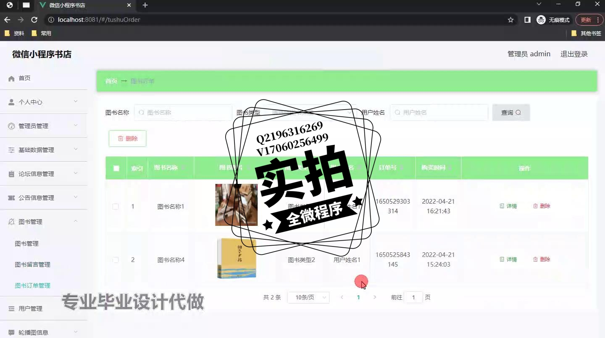Click the address bar URL localhost:8081
The width and height of the screenshot is (605, 338).
99,20
